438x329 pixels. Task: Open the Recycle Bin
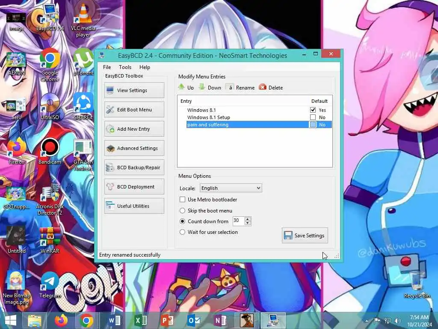pos(417,284)
